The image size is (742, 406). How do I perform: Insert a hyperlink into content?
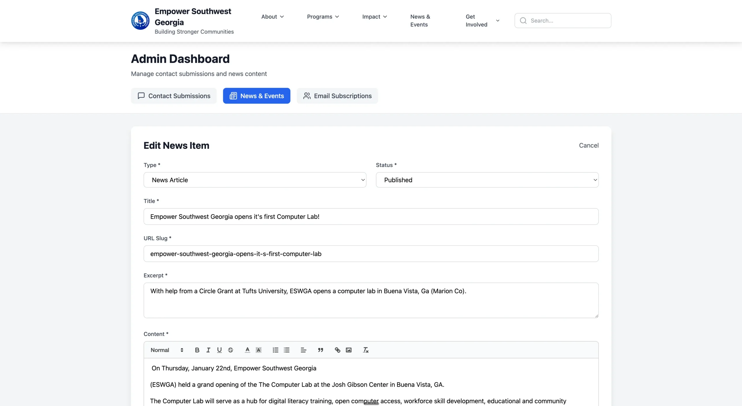pos(337,350)
